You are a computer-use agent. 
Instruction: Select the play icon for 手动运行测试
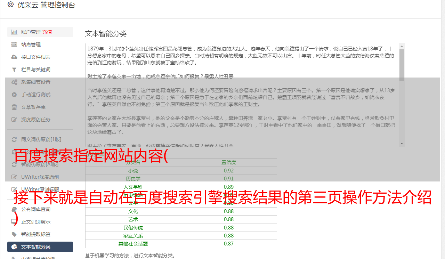[14, 95]
